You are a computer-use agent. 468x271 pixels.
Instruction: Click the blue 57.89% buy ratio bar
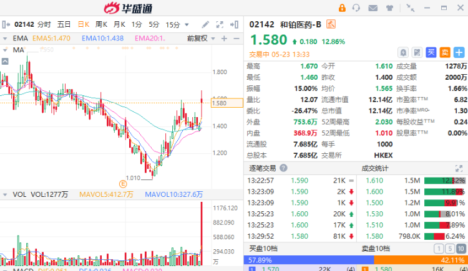(309, 260)
